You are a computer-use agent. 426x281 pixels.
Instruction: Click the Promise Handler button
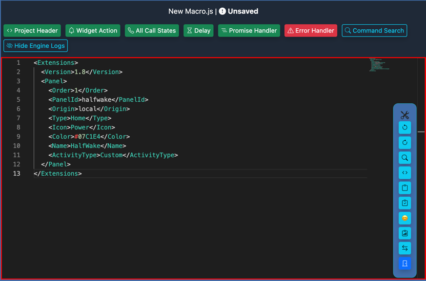coord(249,31)
